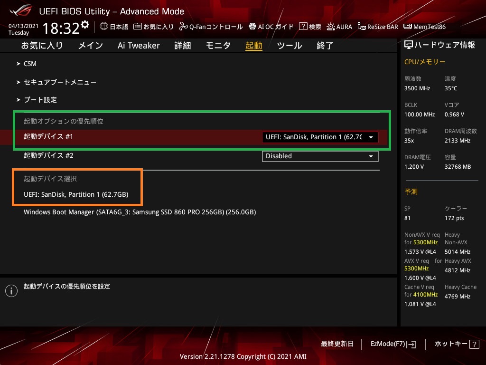Click the info circle icon in help area

coord(11,291)
